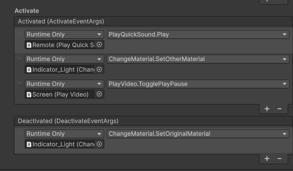Image resolution: width=293 pixels, height=171 pixels.
Task: Grab the drag handle of PlayQuickSound listener
Action: pos(20,34)
